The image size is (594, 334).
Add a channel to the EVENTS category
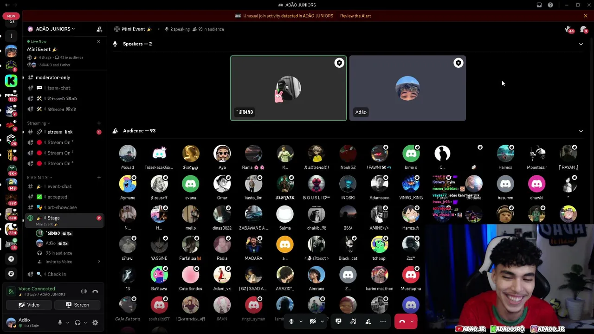click(x=99, y=178)
